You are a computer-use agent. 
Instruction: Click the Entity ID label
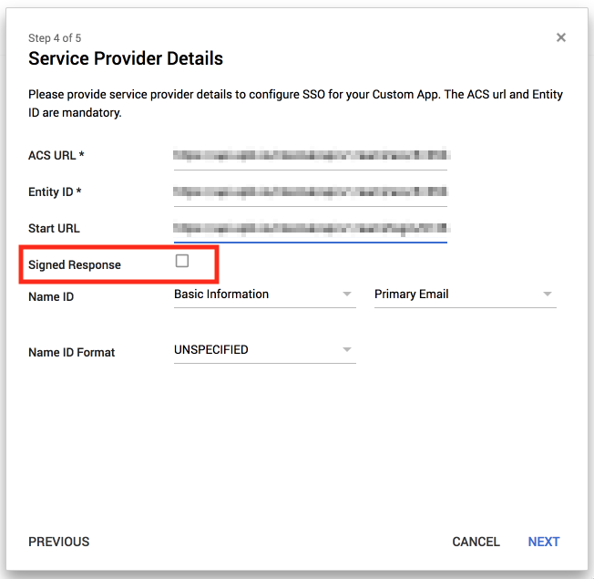[56, 192]
